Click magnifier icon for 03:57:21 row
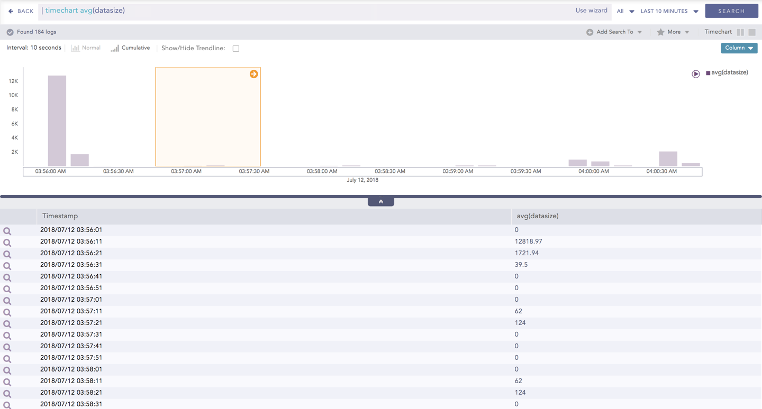This screenshot has height=409, width=762. point(7,324)
